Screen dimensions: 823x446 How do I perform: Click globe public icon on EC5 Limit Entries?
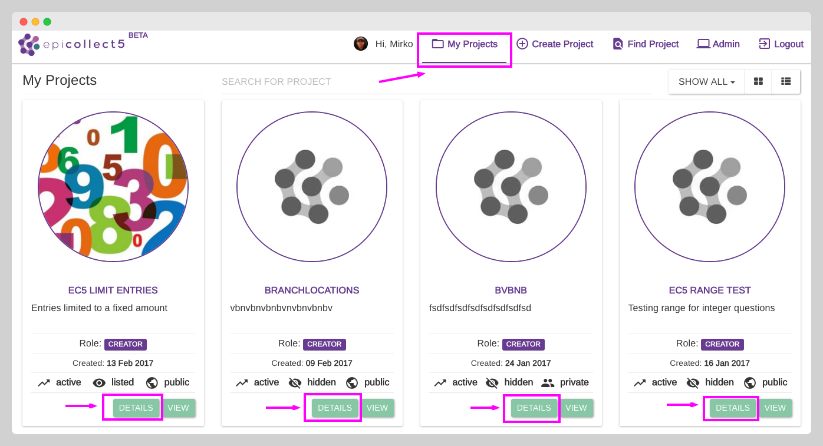[152, 383]
